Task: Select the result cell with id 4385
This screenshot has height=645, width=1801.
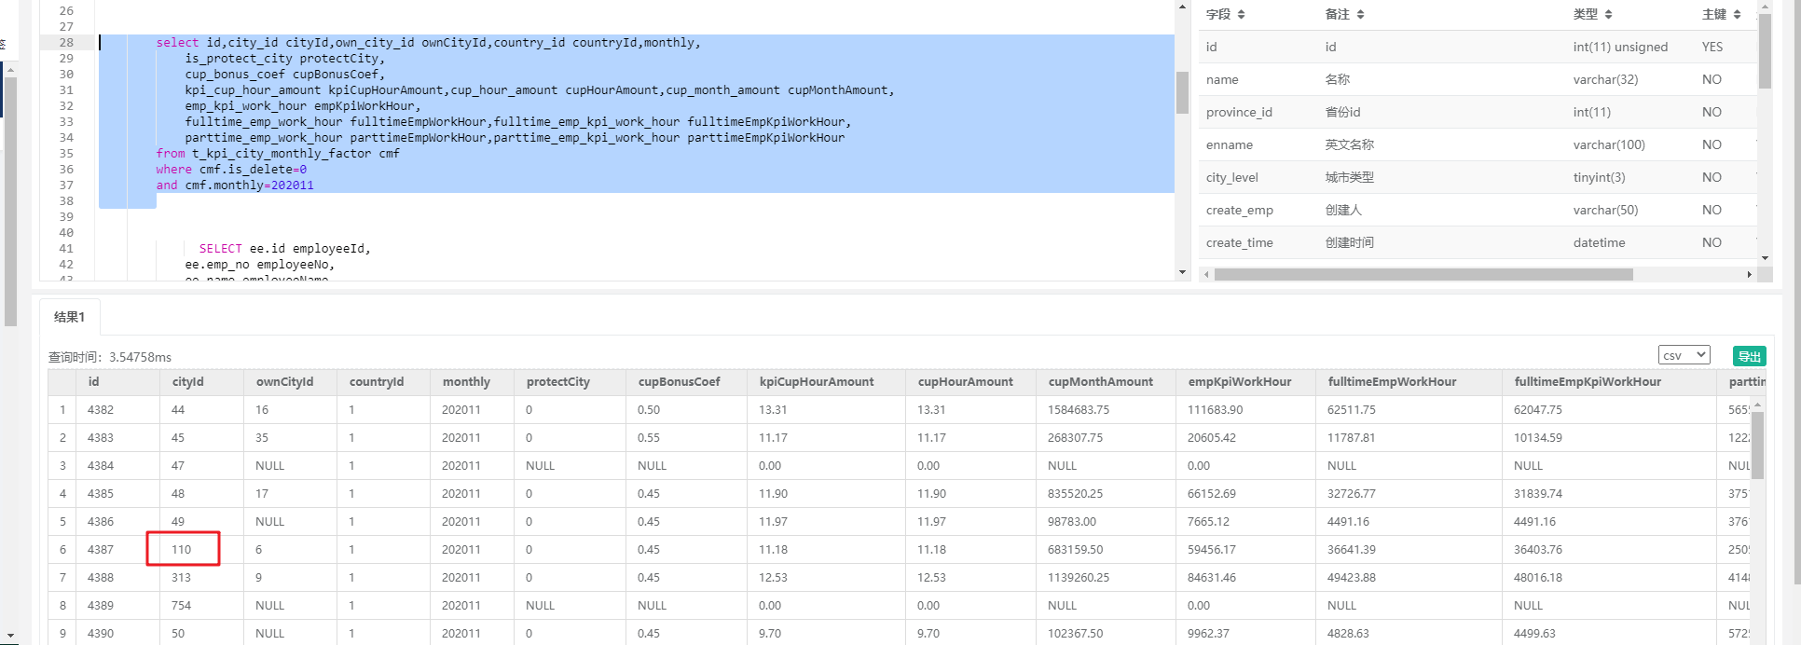Action: point(118,494)
